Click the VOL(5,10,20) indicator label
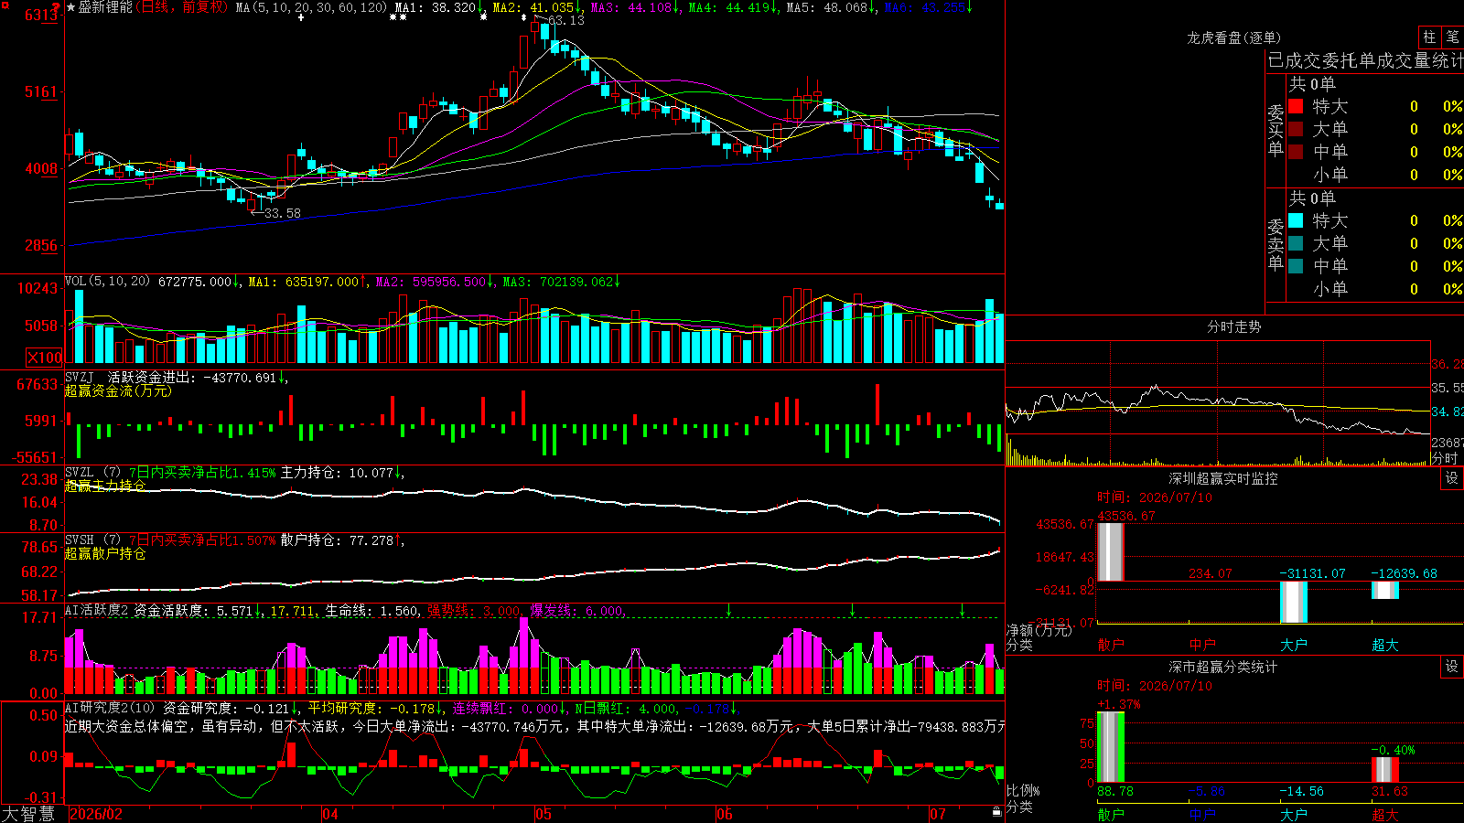This screenshot has width=1464, height=823. coord(107,282)
